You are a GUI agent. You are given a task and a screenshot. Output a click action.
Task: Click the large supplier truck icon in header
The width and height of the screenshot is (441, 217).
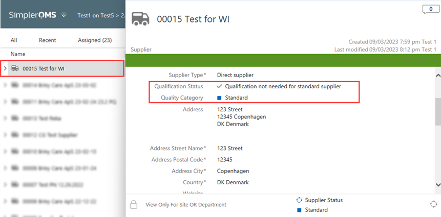pos(140,19)
